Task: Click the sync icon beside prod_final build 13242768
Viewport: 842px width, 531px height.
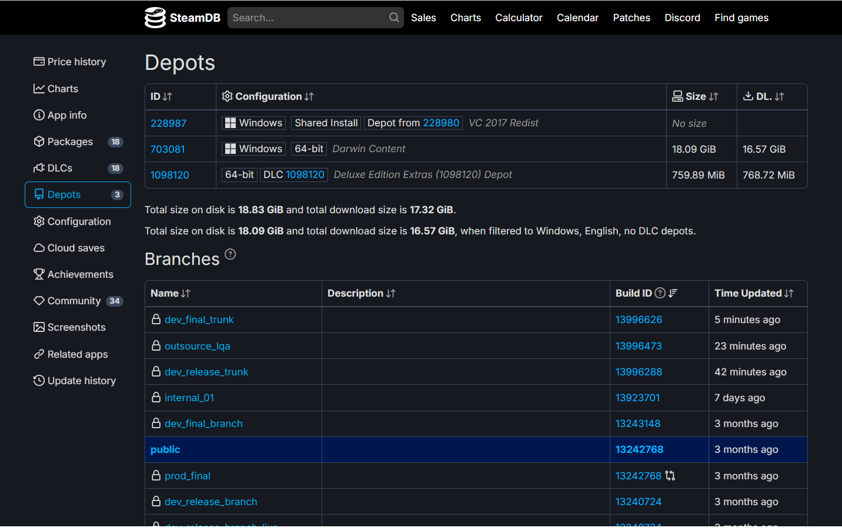Action: pos(670,476)
